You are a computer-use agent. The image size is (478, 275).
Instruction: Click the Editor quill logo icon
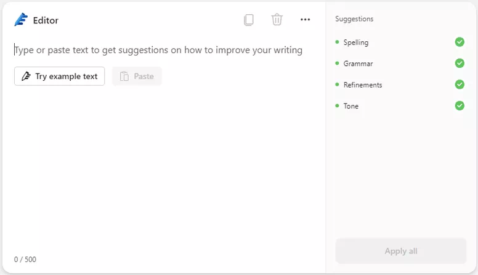click(21, 20)
